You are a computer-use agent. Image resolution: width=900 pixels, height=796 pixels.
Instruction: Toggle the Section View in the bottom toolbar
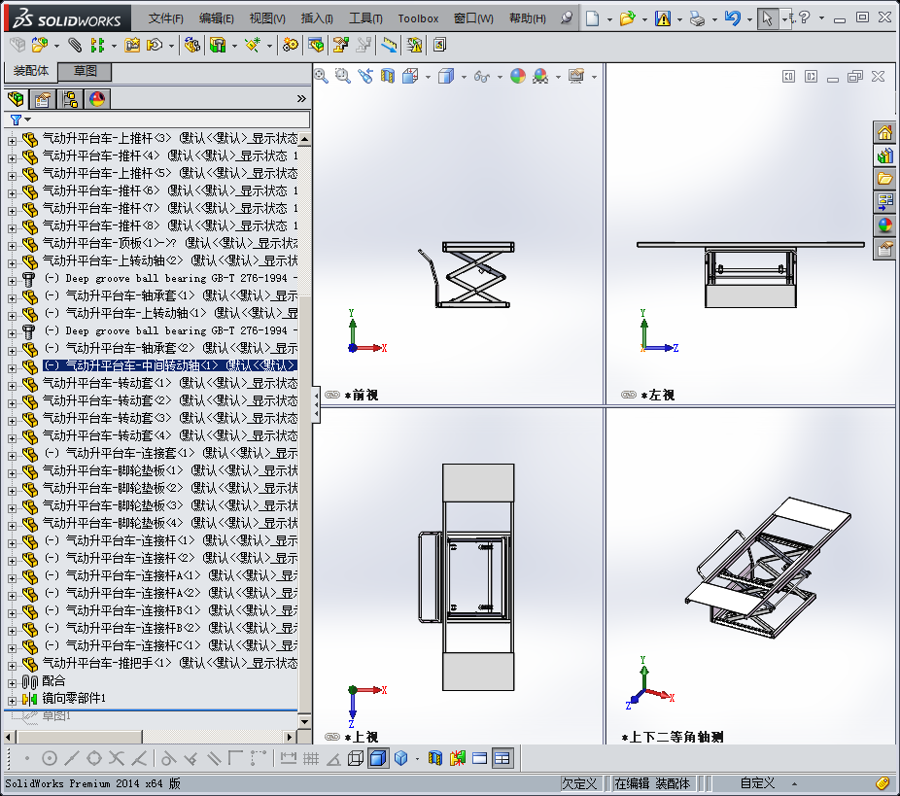435,759
